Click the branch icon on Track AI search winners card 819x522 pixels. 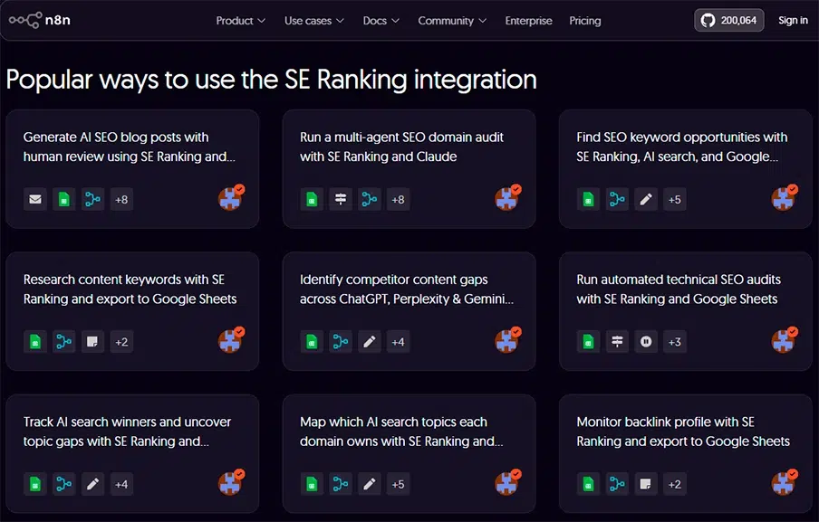(63, 484)
